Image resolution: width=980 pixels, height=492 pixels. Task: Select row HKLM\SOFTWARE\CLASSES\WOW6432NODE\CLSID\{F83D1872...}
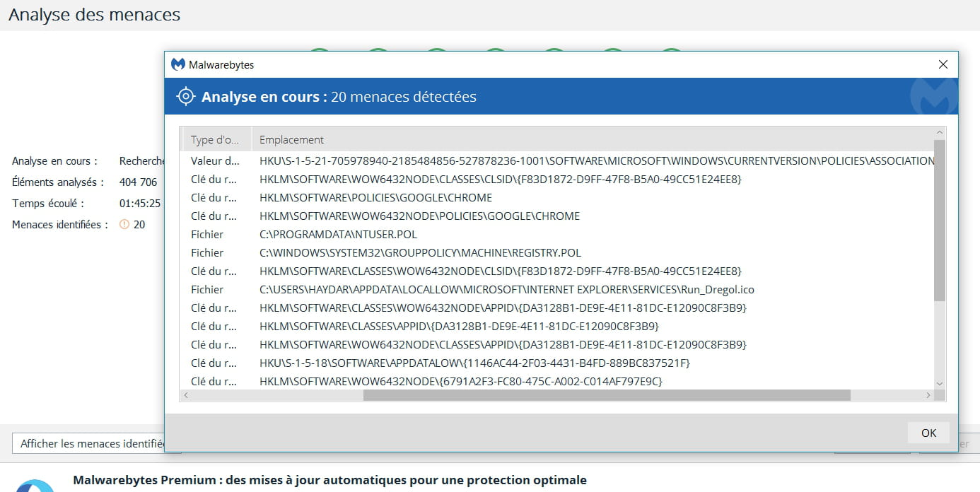558,271
